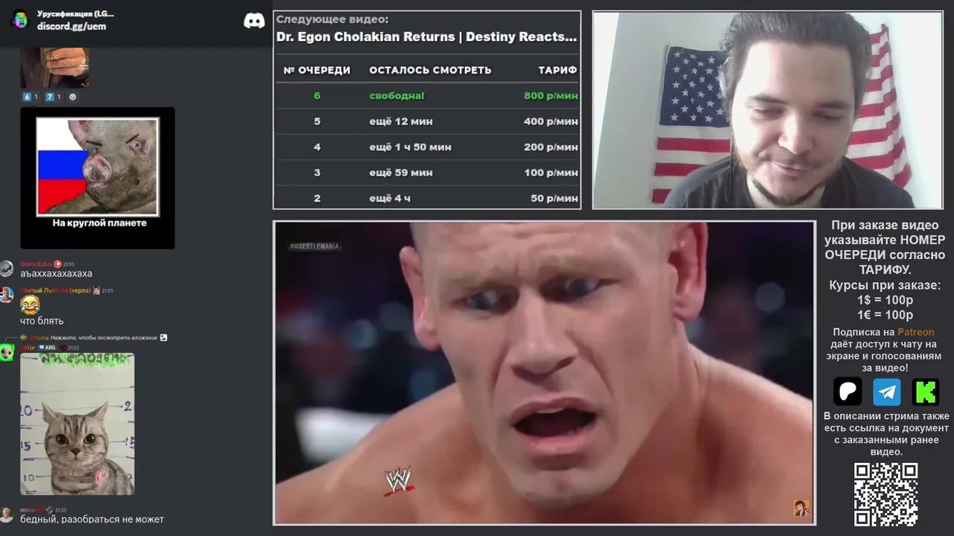The image size is (954, 536).
Task: Click the next video title "Dr. Egon Cholakian Returns"
Action: coord(426,36)
